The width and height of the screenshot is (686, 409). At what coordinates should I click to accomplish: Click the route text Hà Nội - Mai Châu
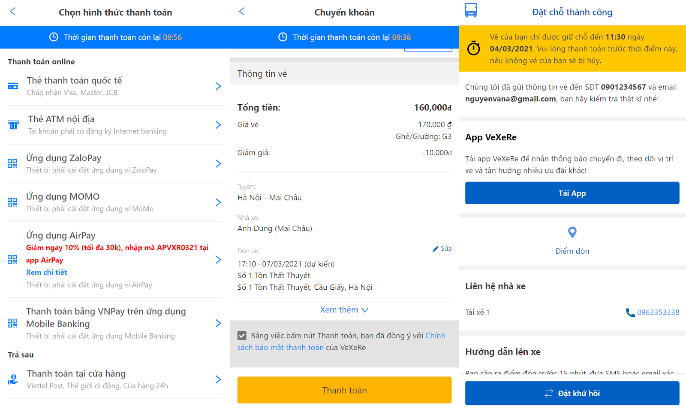point(270,198)
